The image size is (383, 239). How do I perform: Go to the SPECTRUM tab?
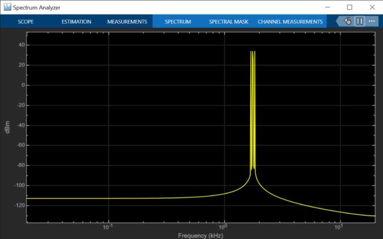(178, 22)
